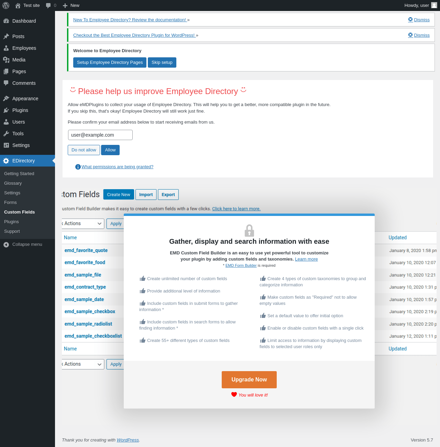
Task: Sort by top Name column header
Action: point(70,238)
